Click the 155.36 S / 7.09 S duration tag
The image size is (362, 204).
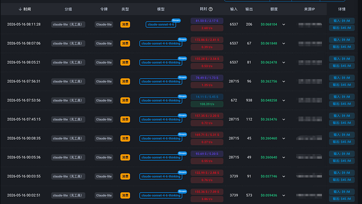click(x=207, y=192)
